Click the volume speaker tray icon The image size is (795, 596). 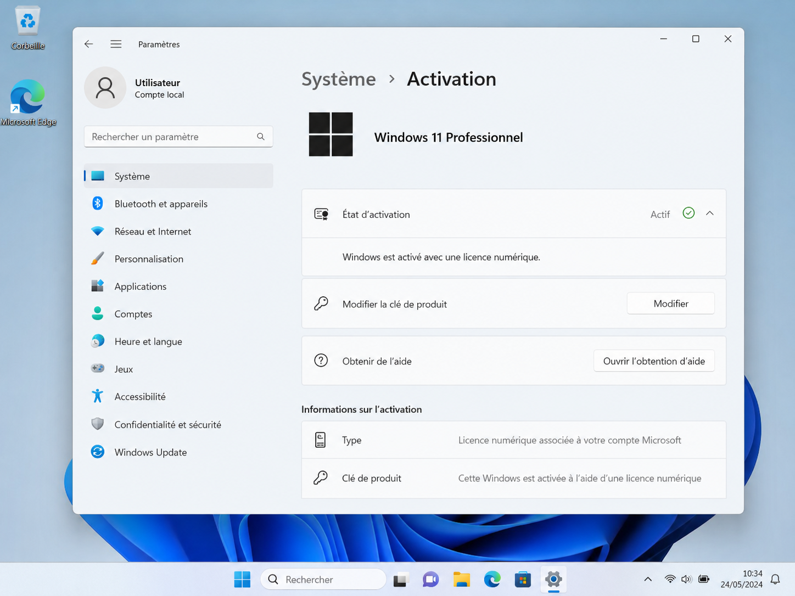[x=686, y=579]
